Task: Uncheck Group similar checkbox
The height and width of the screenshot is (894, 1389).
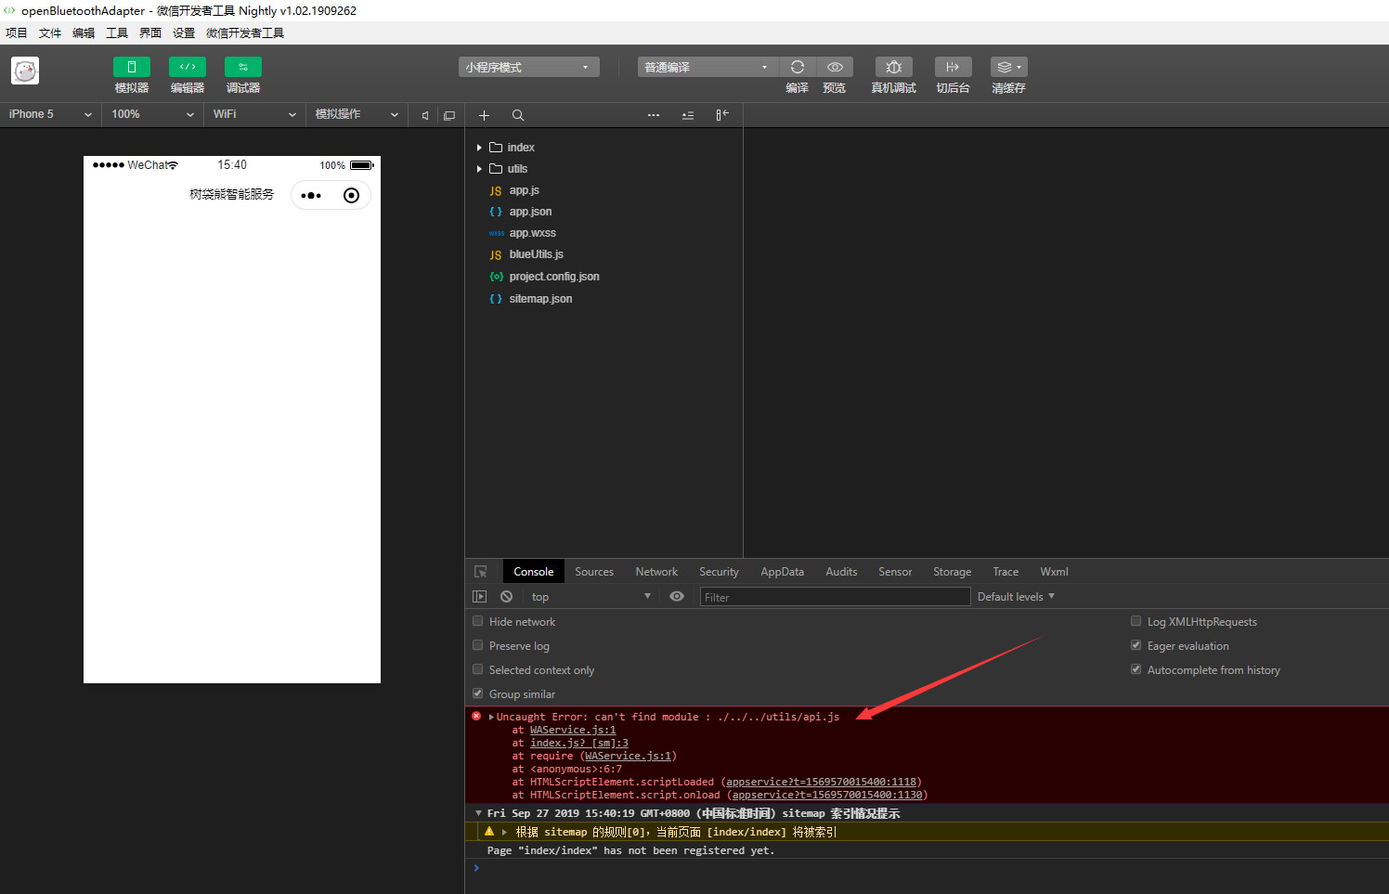Action: 478,693
